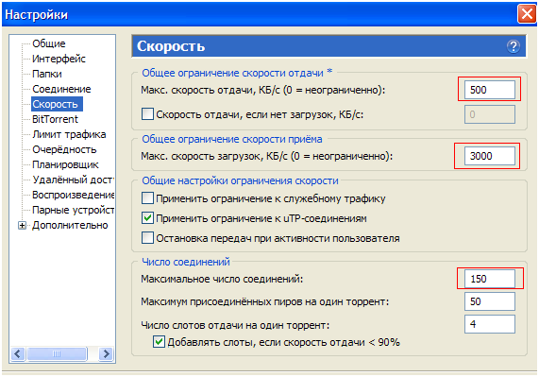The height and width of the screenshot is (377, 539).
Task: Click the maximum connections field (150)
Action: click(x=490, y=279)
